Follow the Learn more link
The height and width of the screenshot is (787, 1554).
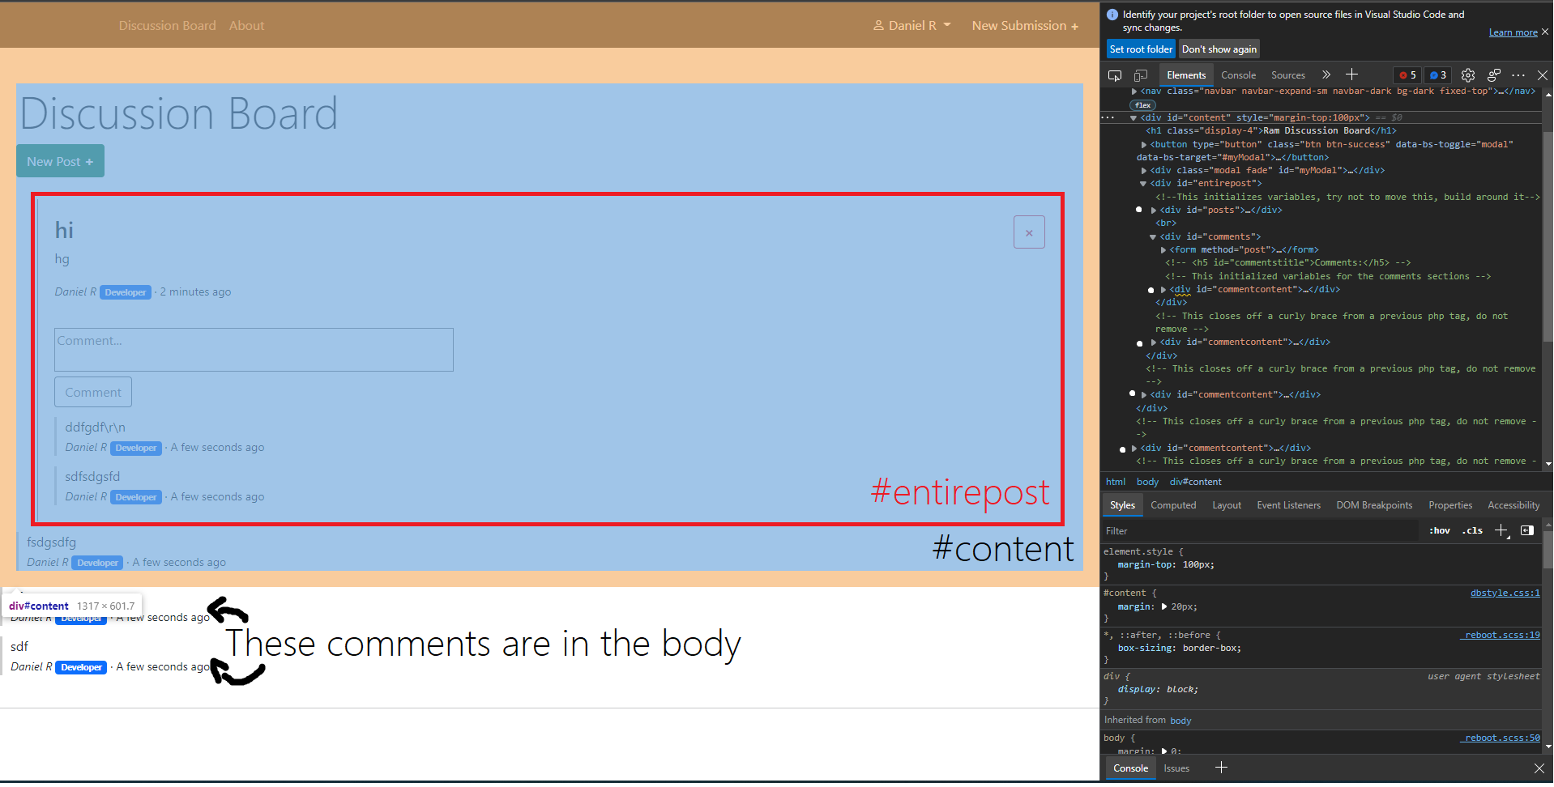[1513, 32]
